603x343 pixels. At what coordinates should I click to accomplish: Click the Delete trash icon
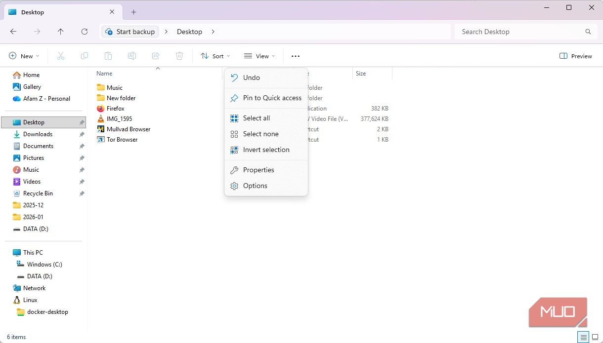(x=180, y=56)
